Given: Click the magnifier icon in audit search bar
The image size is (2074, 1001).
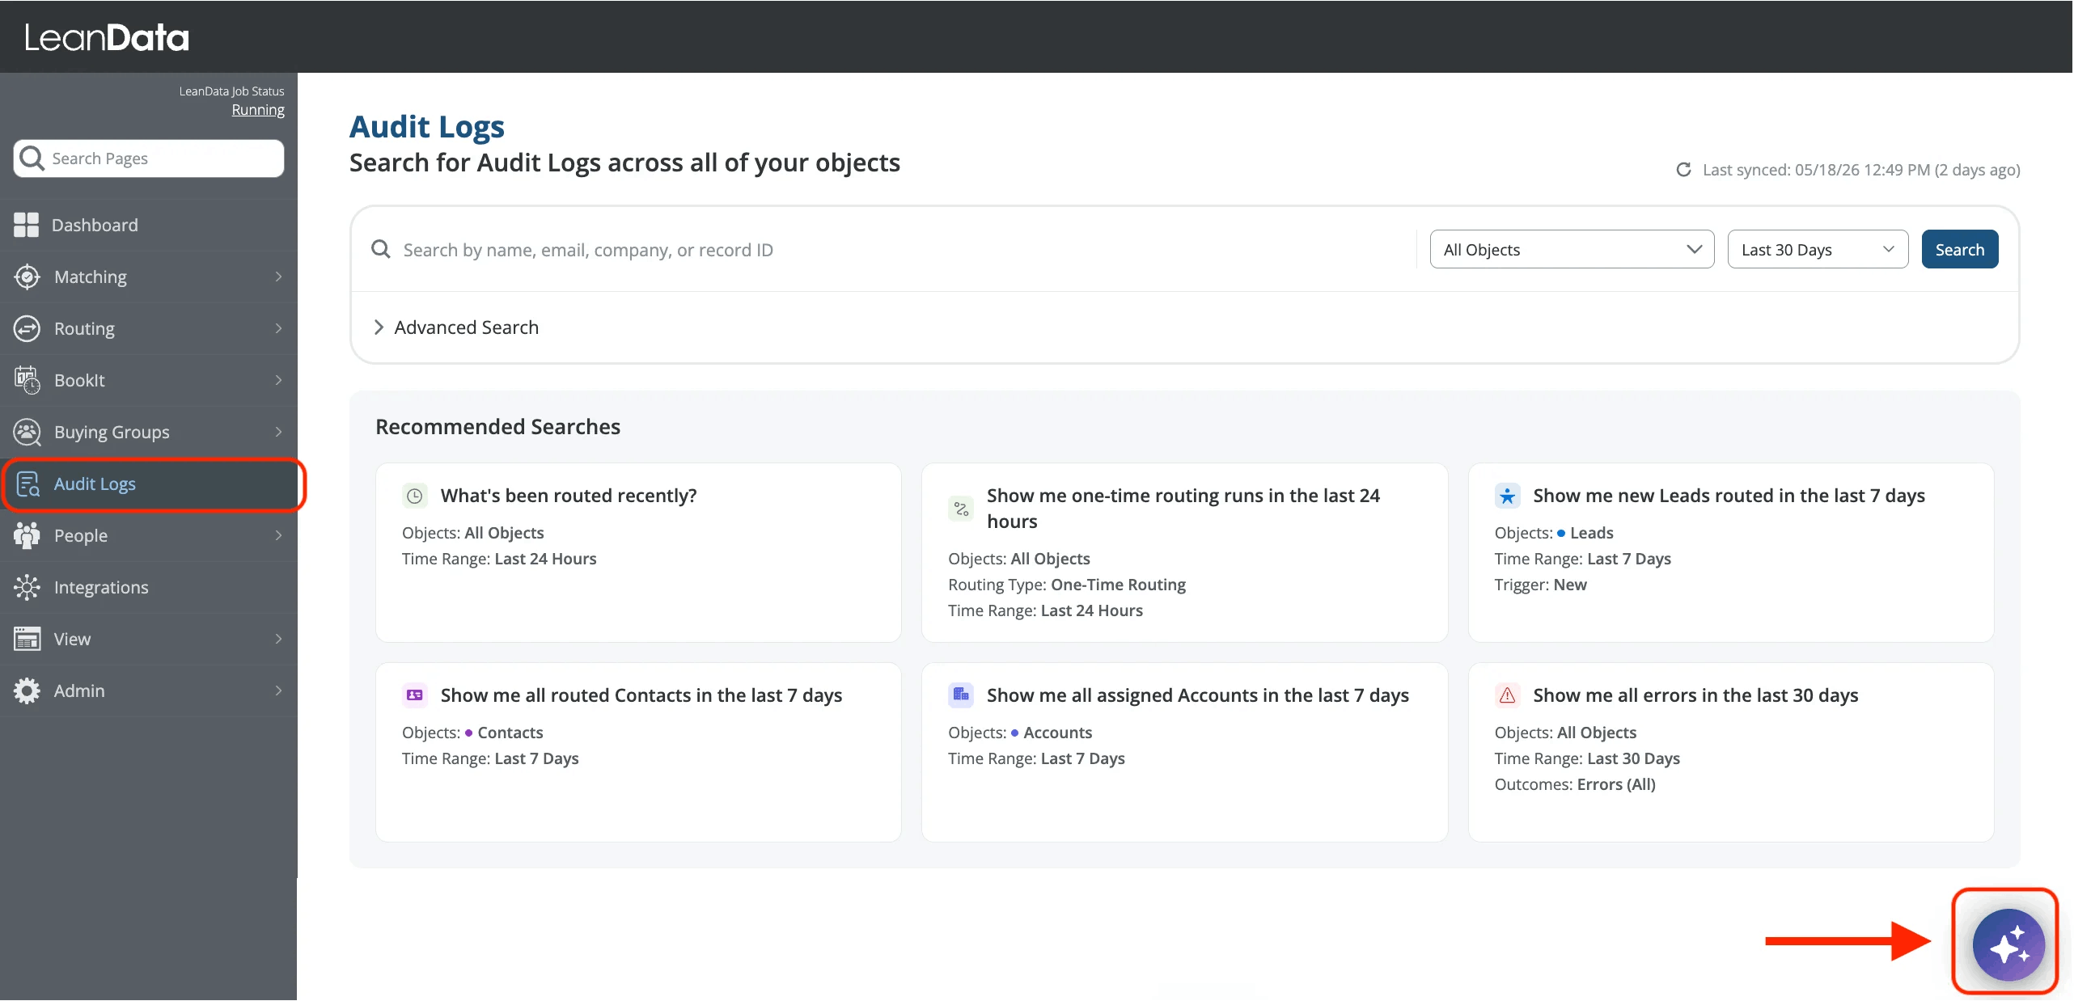Looking at the screenshot, I should point(380,249).
